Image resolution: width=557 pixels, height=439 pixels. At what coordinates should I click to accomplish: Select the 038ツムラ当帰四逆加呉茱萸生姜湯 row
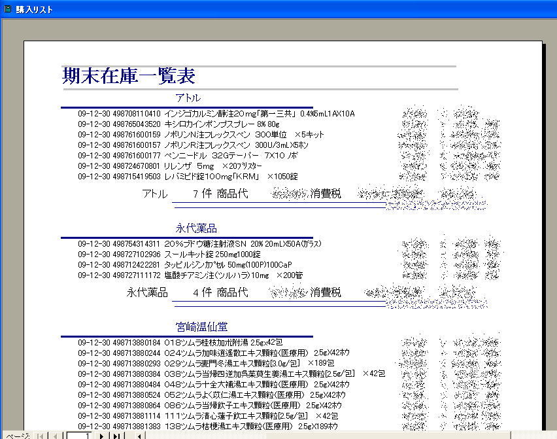231,374
